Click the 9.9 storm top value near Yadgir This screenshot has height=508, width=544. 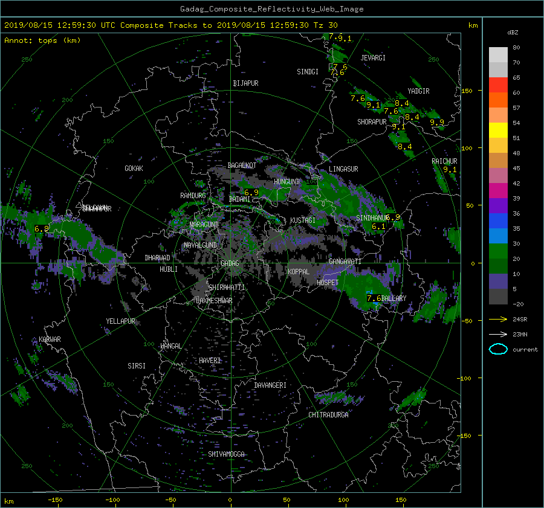click(437, 123)
